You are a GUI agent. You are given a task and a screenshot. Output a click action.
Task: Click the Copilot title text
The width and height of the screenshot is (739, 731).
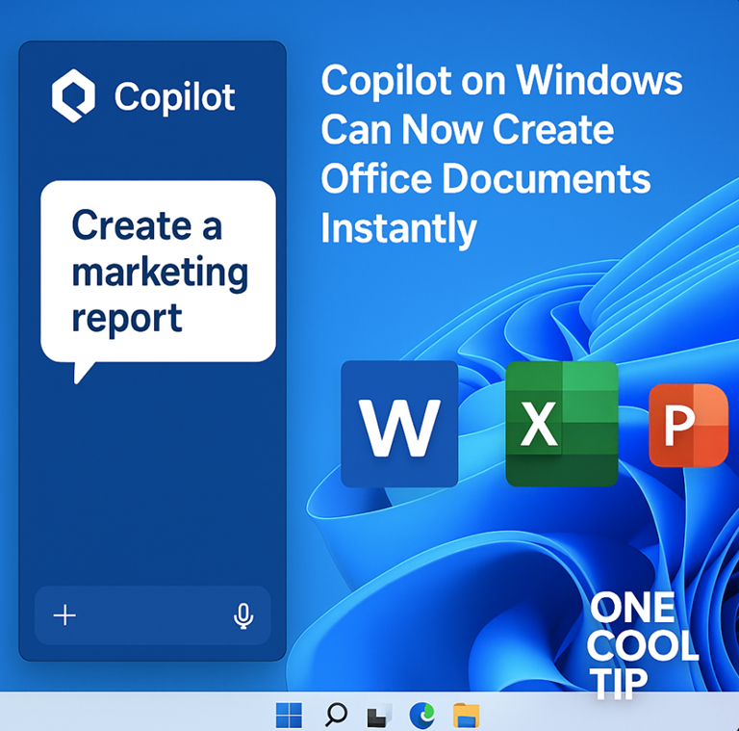point(174,96)
